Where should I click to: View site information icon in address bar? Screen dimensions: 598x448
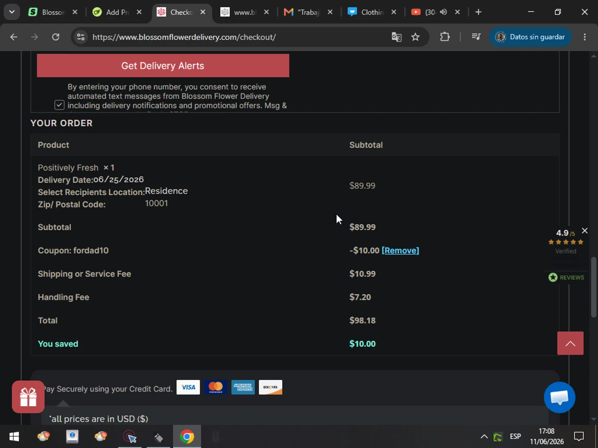coord(81,37)
